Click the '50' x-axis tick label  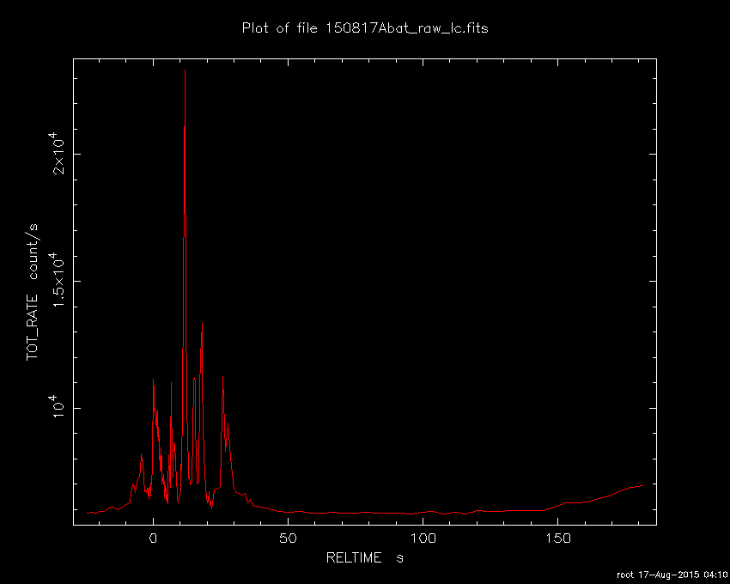289,538
